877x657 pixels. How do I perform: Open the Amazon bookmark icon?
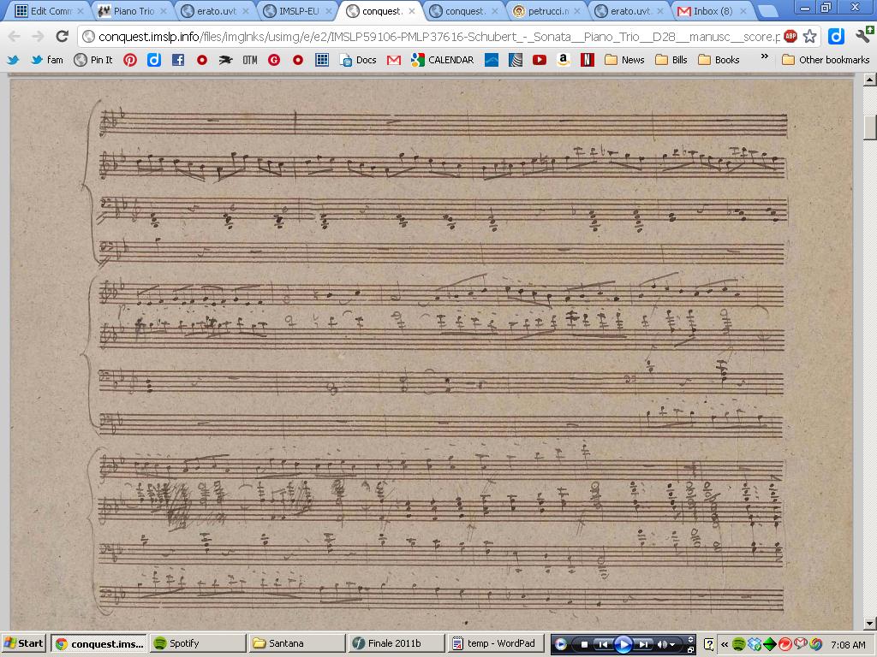click(564, 60)
